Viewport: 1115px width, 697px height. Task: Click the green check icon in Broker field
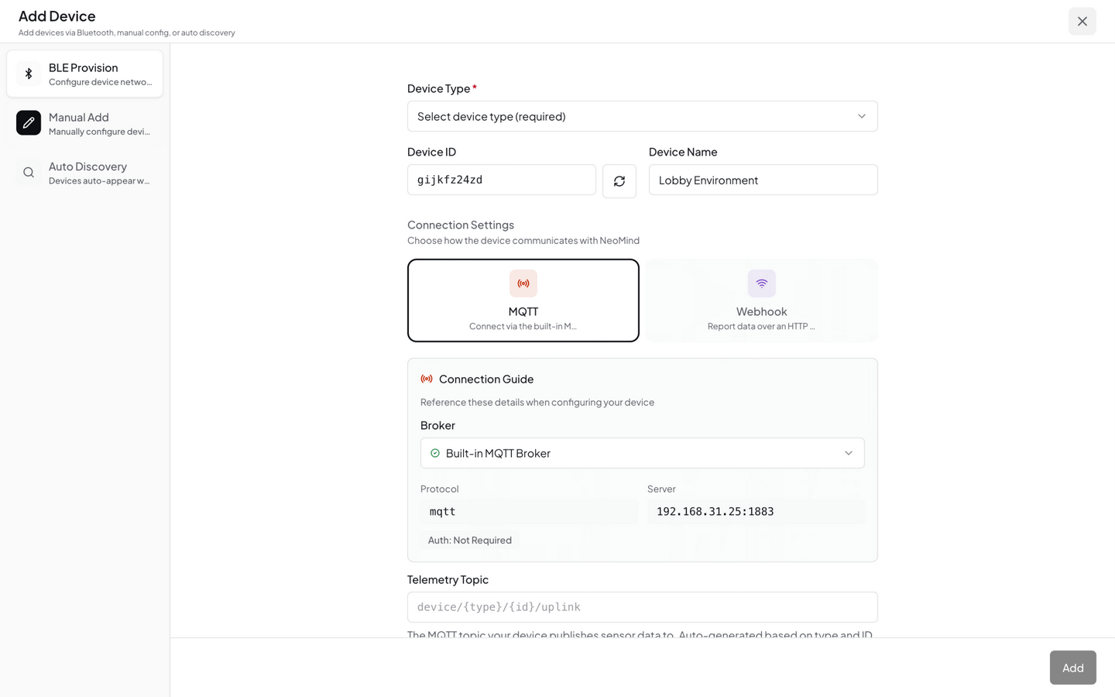coord(435,453)
